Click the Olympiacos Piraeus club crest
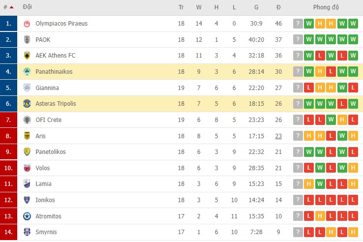 pyautogui.click(x=27, y=24)
